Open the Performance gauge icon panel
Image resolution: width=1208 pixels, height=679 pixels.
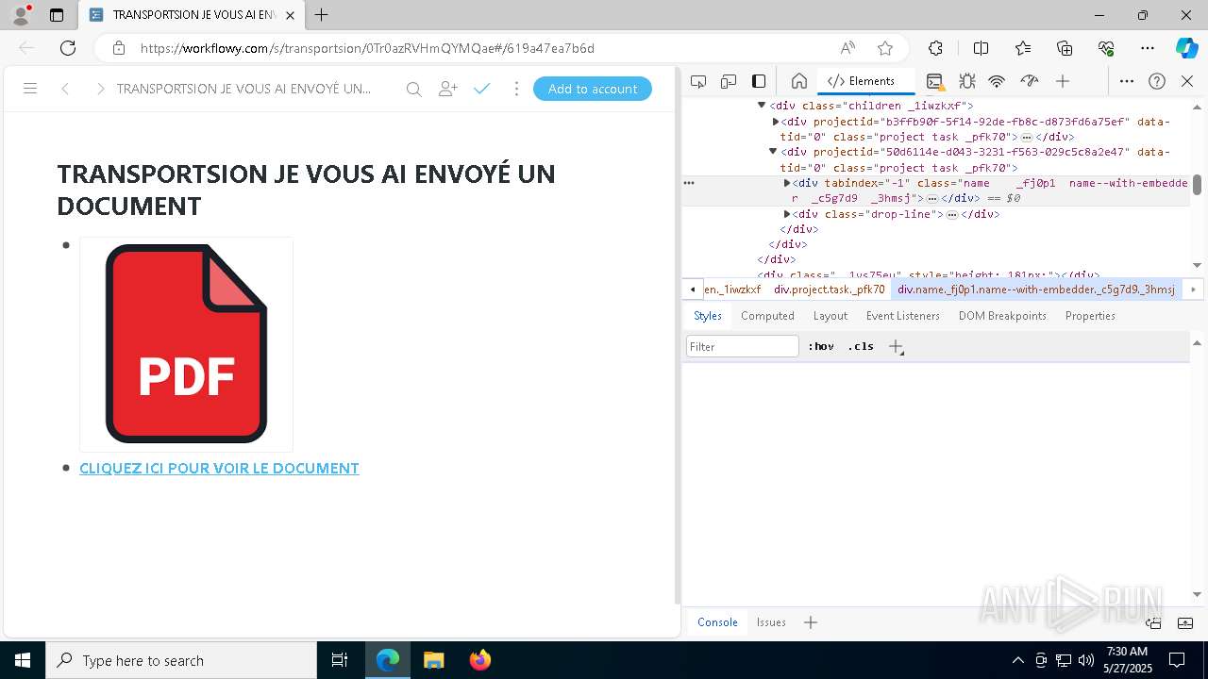click(1030, 81)
